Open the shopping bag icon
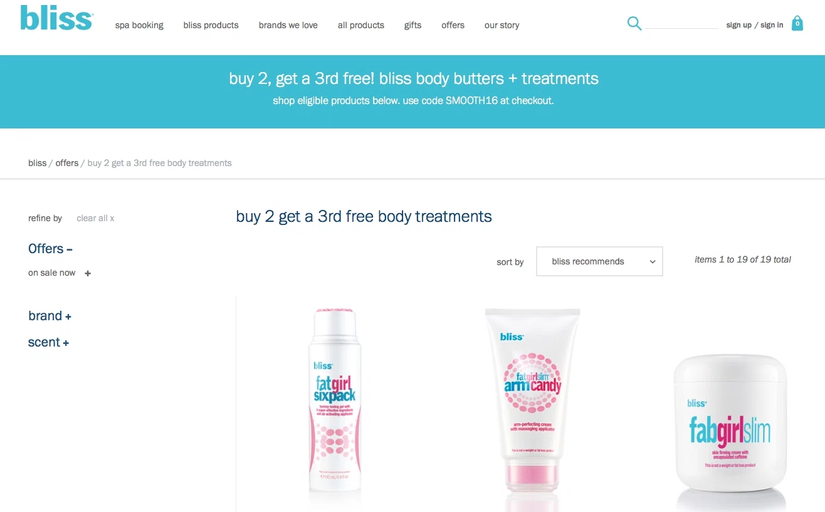This screenshot has height=512, width=825. click(797, 23)
